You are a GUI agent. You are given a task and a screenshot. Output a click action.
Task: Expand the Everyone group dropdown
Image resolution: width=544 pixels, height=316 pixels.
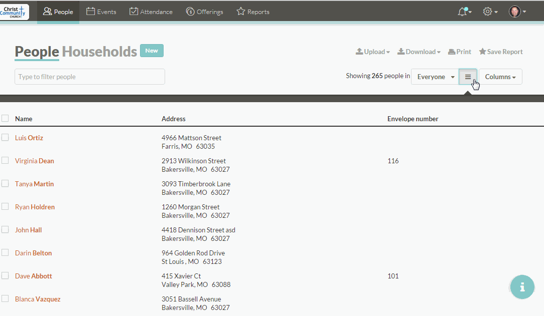tap(435, 77)
